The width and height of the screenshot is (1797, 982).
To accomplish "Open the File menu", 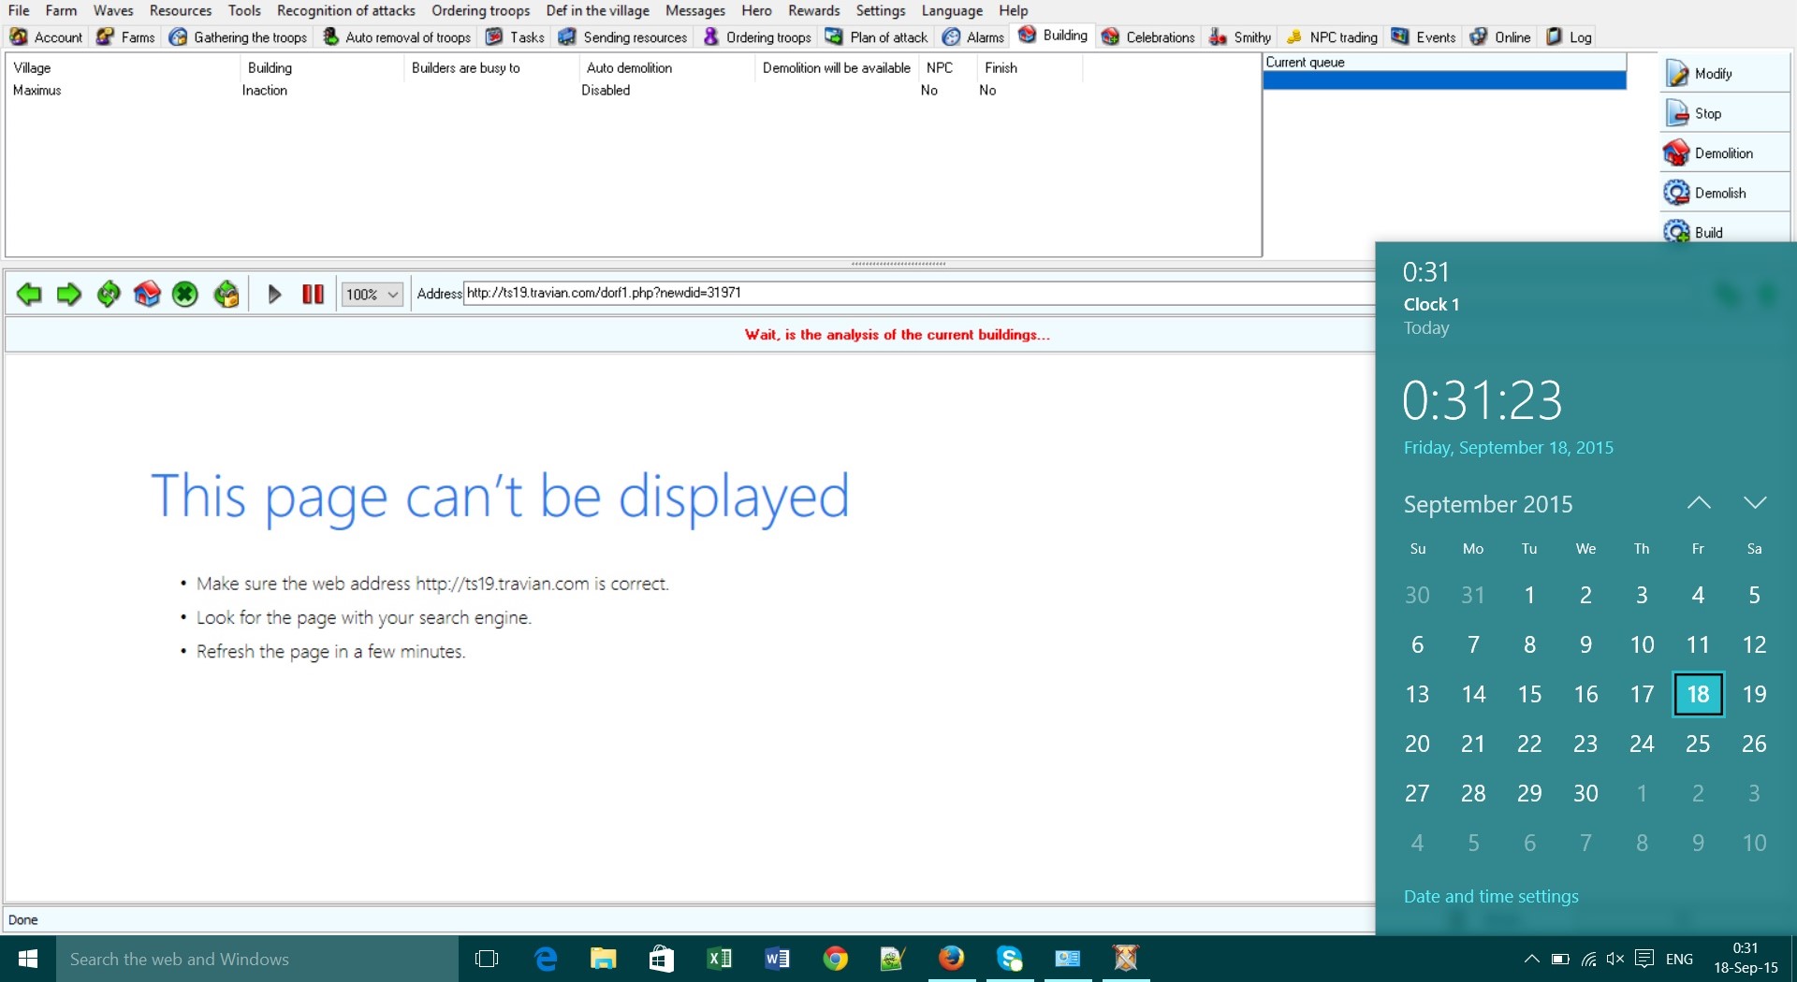I will pos(19,10).
